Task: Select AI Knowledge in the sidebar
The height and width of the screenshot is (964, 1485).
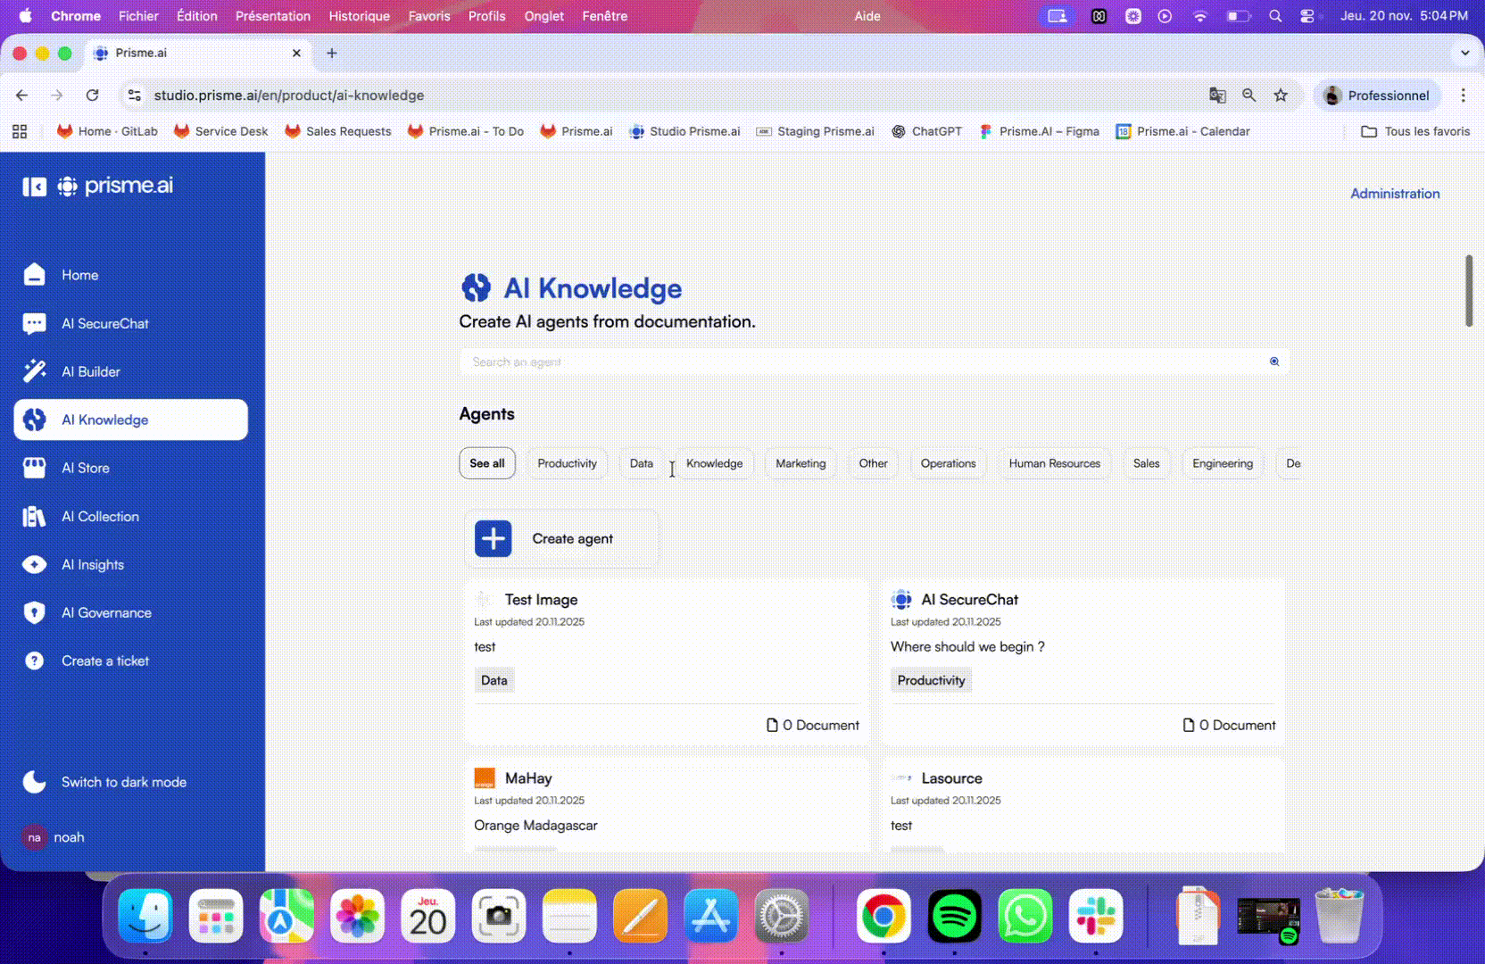Action: pos(130,420)
